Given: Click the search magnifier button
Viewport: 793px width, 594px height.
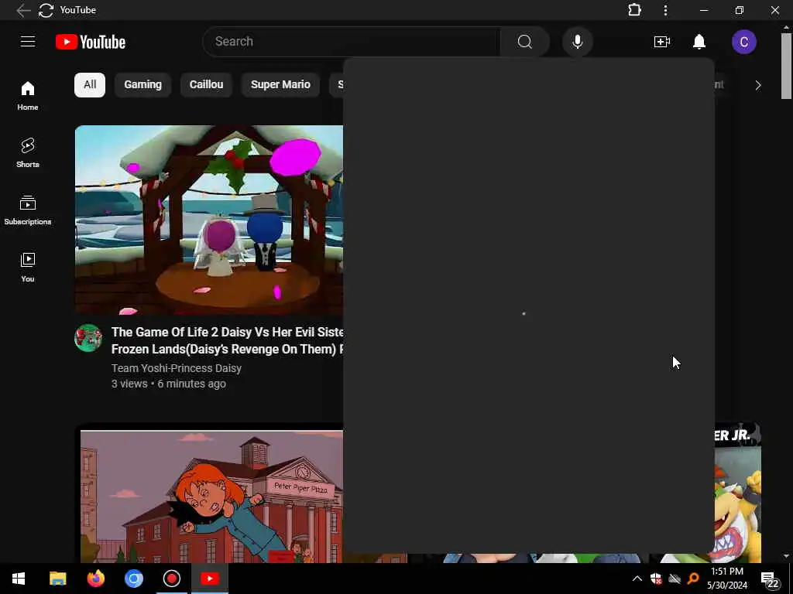Looking at the screenshot, I should 524,42.
